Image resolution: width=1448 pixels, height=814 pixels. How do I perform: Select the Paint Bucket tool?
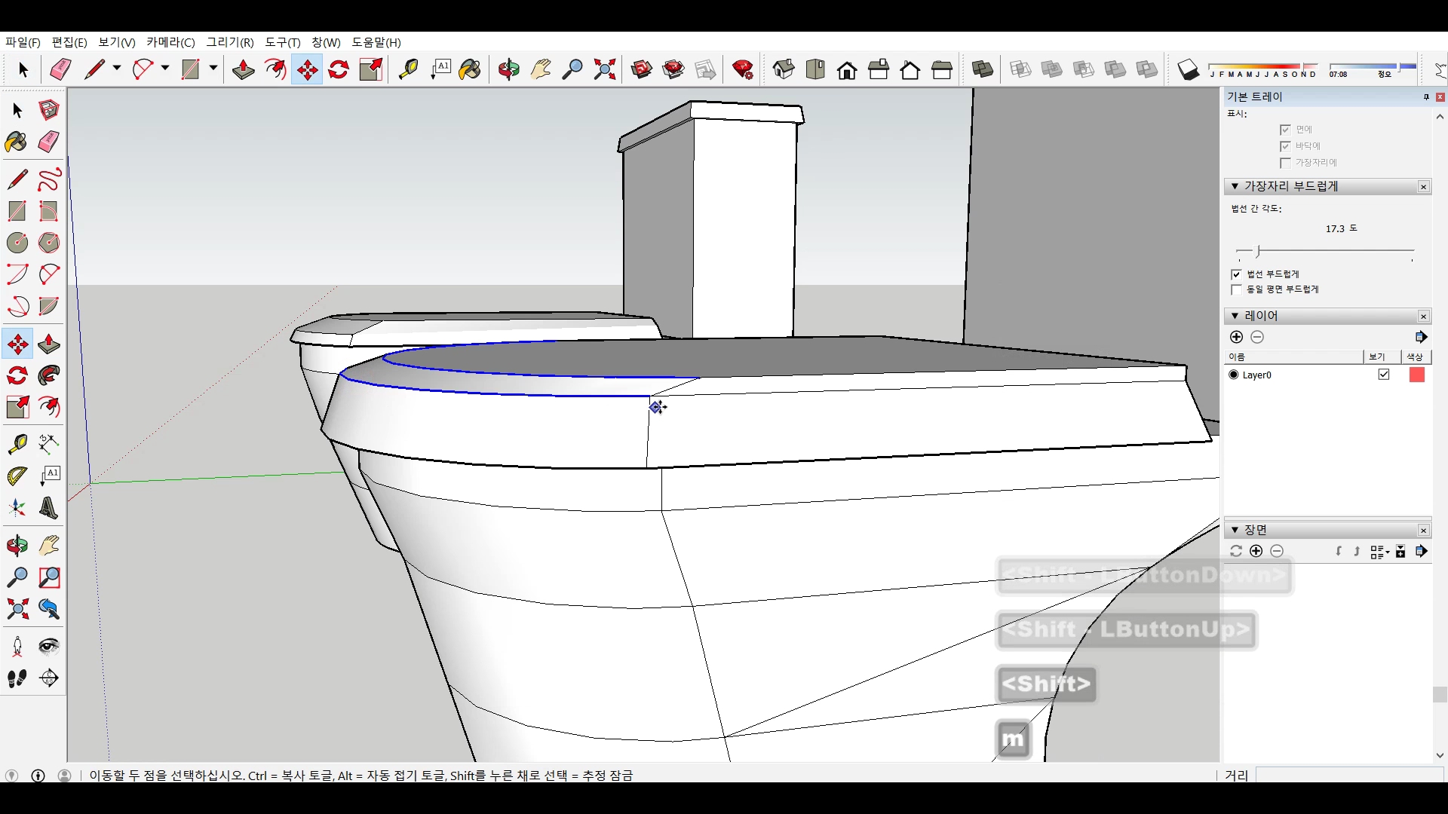[x=16, y=142]
